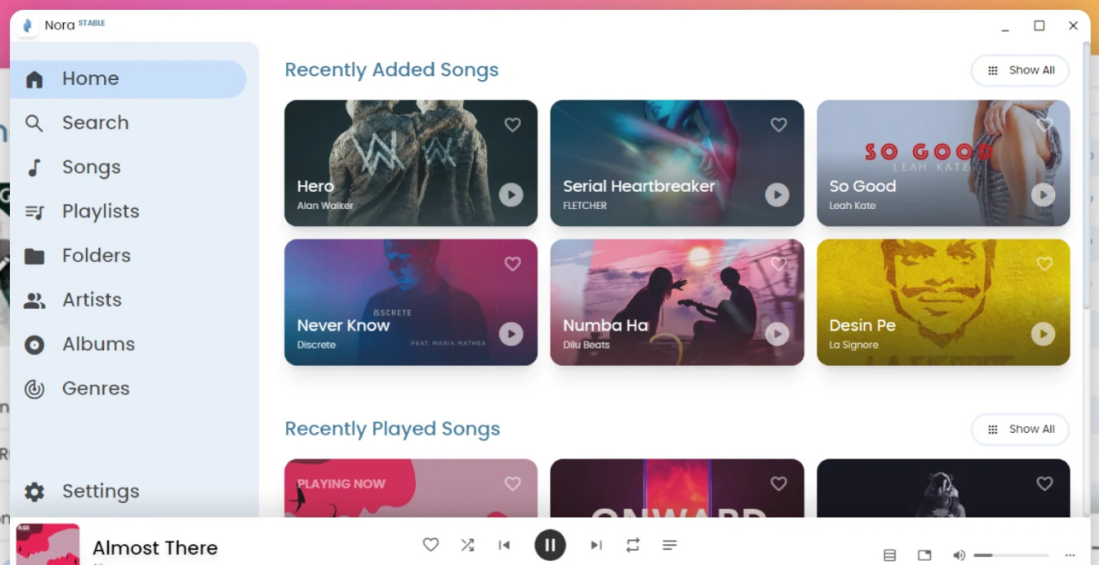Toggle shuffle in the player bar
The width and height of the screenshot is (1099, 565).
(467, 545)
